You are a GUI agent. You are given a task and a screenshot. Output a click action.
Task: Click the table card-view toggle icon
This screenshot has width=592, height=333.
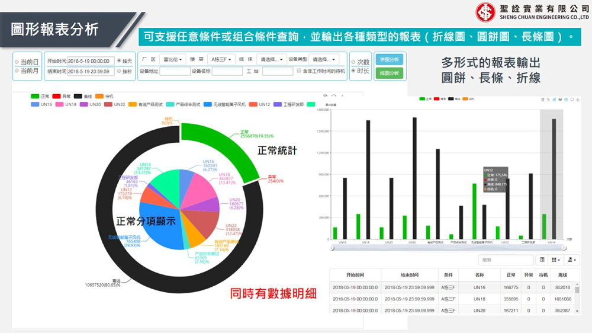click(x=542, y=260)
